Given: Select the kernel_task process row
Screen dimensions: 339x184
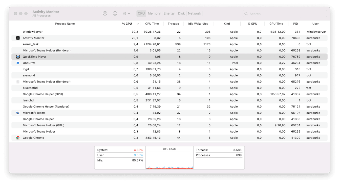Looking at the screenshot, I should 31,44.
